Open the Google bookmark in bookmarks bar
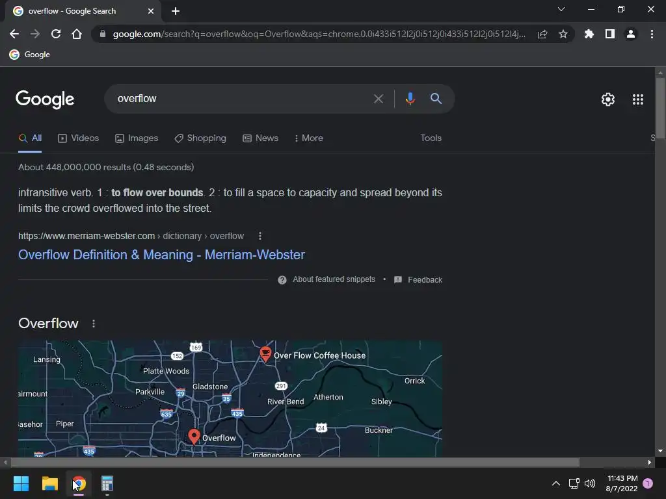666x499 pixels. point(30,55)
